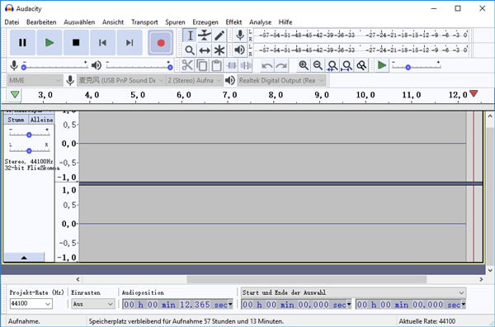Select the Zoom magnifier tool
Screen dimensions: 495x327
pos(190,50)
